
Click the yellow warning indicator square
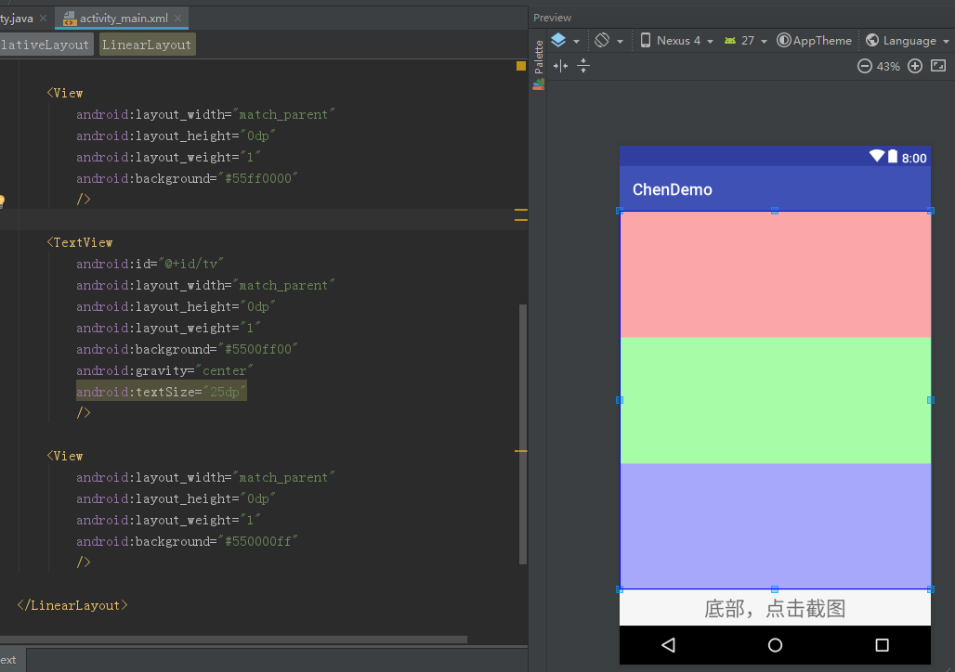tap(521, 66)
